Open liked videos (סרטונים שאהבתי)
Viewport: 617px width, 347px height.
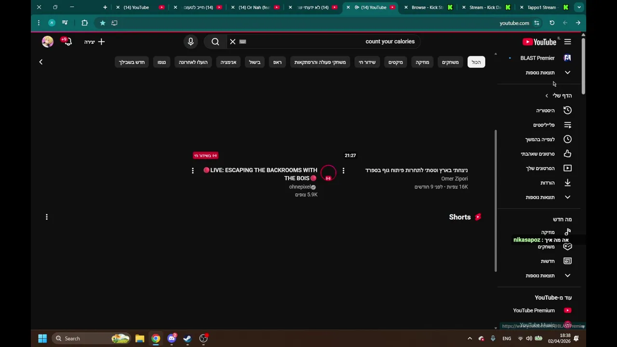(540, 154)
